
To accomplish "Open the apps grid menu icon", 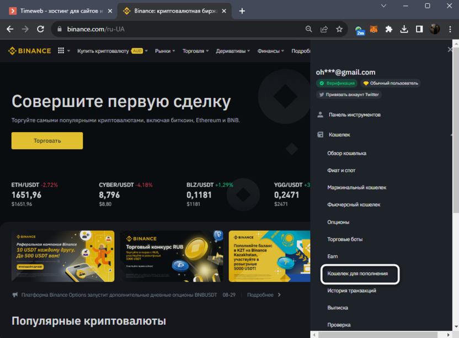I will coord(61,51).
